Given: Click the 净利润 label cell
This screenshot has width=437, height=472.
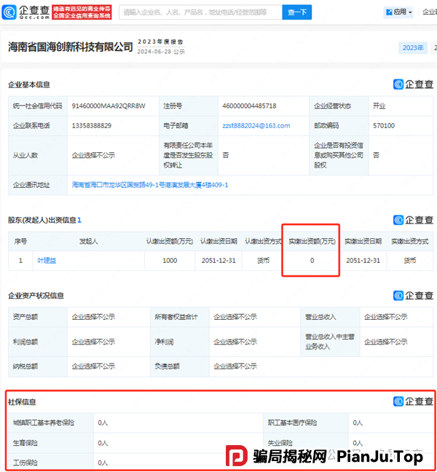Looking at the screenshot, I should [x=180, y=342].
